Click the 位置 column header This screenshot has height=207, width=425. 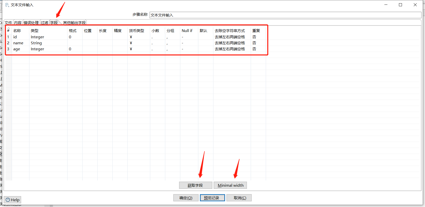click(90, 31)
